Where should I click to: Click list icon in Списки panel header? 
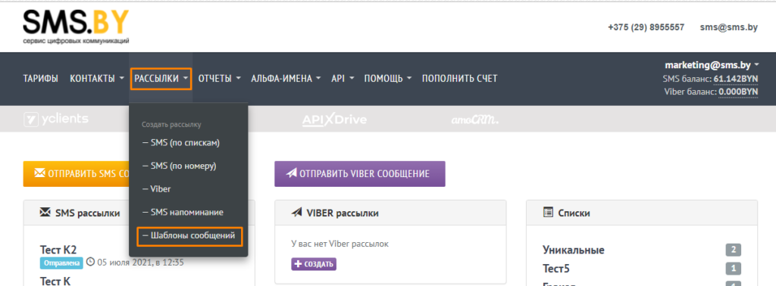[x=548, y=213]
